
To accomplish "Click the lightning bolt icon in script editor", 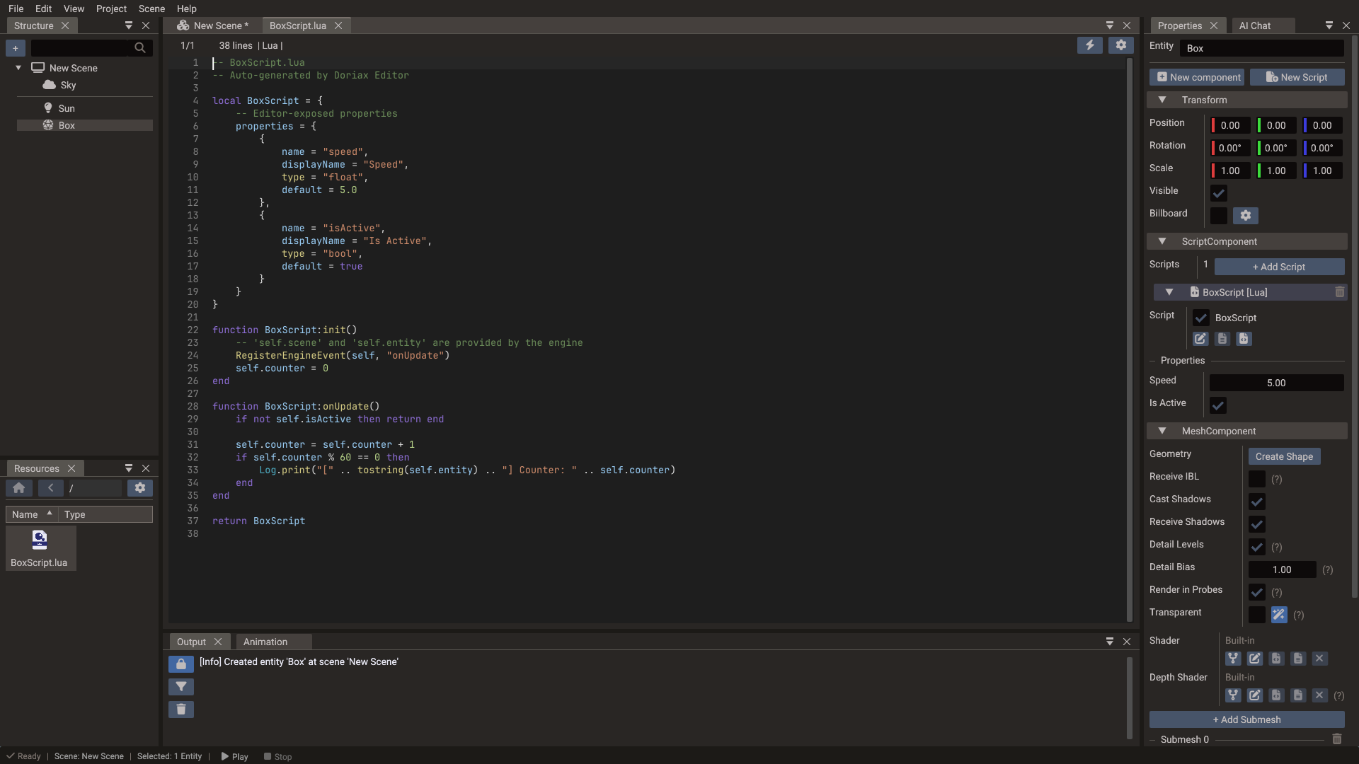I will (1090, 45).
